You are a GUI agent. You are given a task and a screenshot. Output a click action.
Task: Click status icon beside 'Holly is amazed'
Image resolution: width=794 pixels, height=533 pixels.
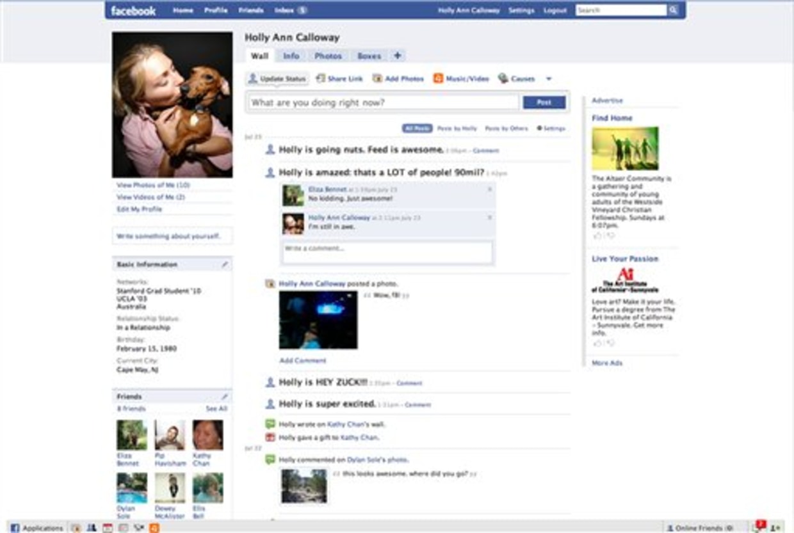[270, 172]
